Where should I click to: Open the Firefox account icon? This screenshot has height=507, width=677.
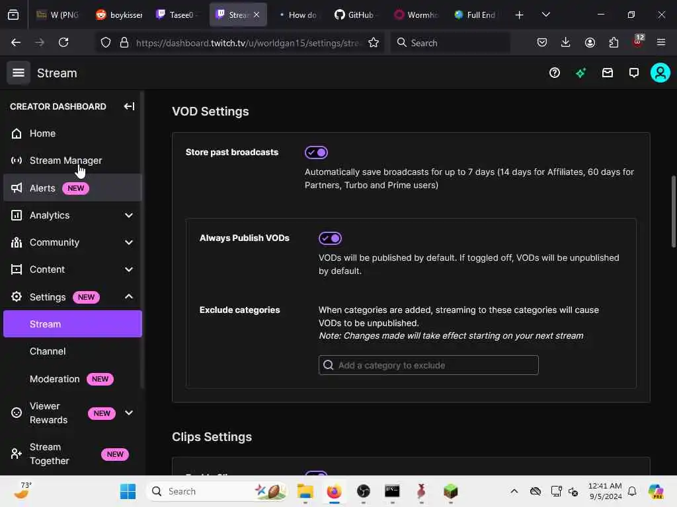click(x=590, y=42)
